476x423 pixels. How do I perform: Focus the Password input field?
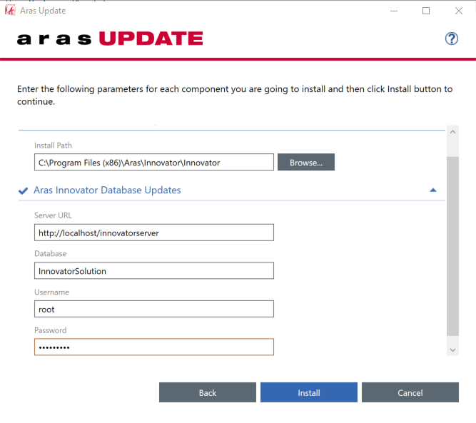click(x=153, y=347)
